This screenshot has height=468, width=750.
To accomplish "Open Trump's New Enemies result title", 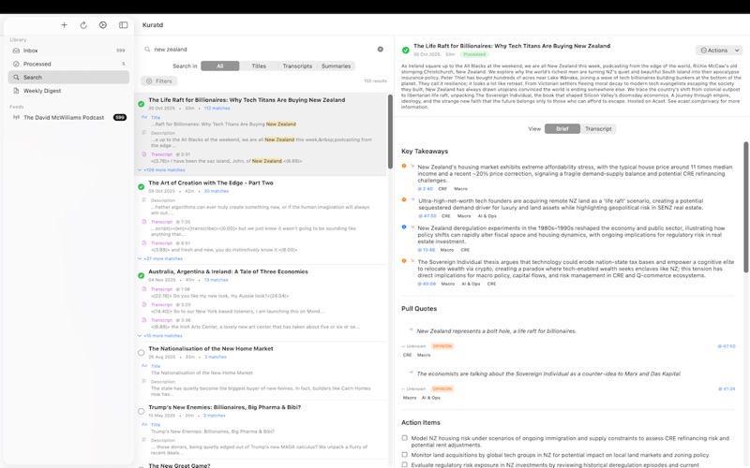I will pos(225,407).
